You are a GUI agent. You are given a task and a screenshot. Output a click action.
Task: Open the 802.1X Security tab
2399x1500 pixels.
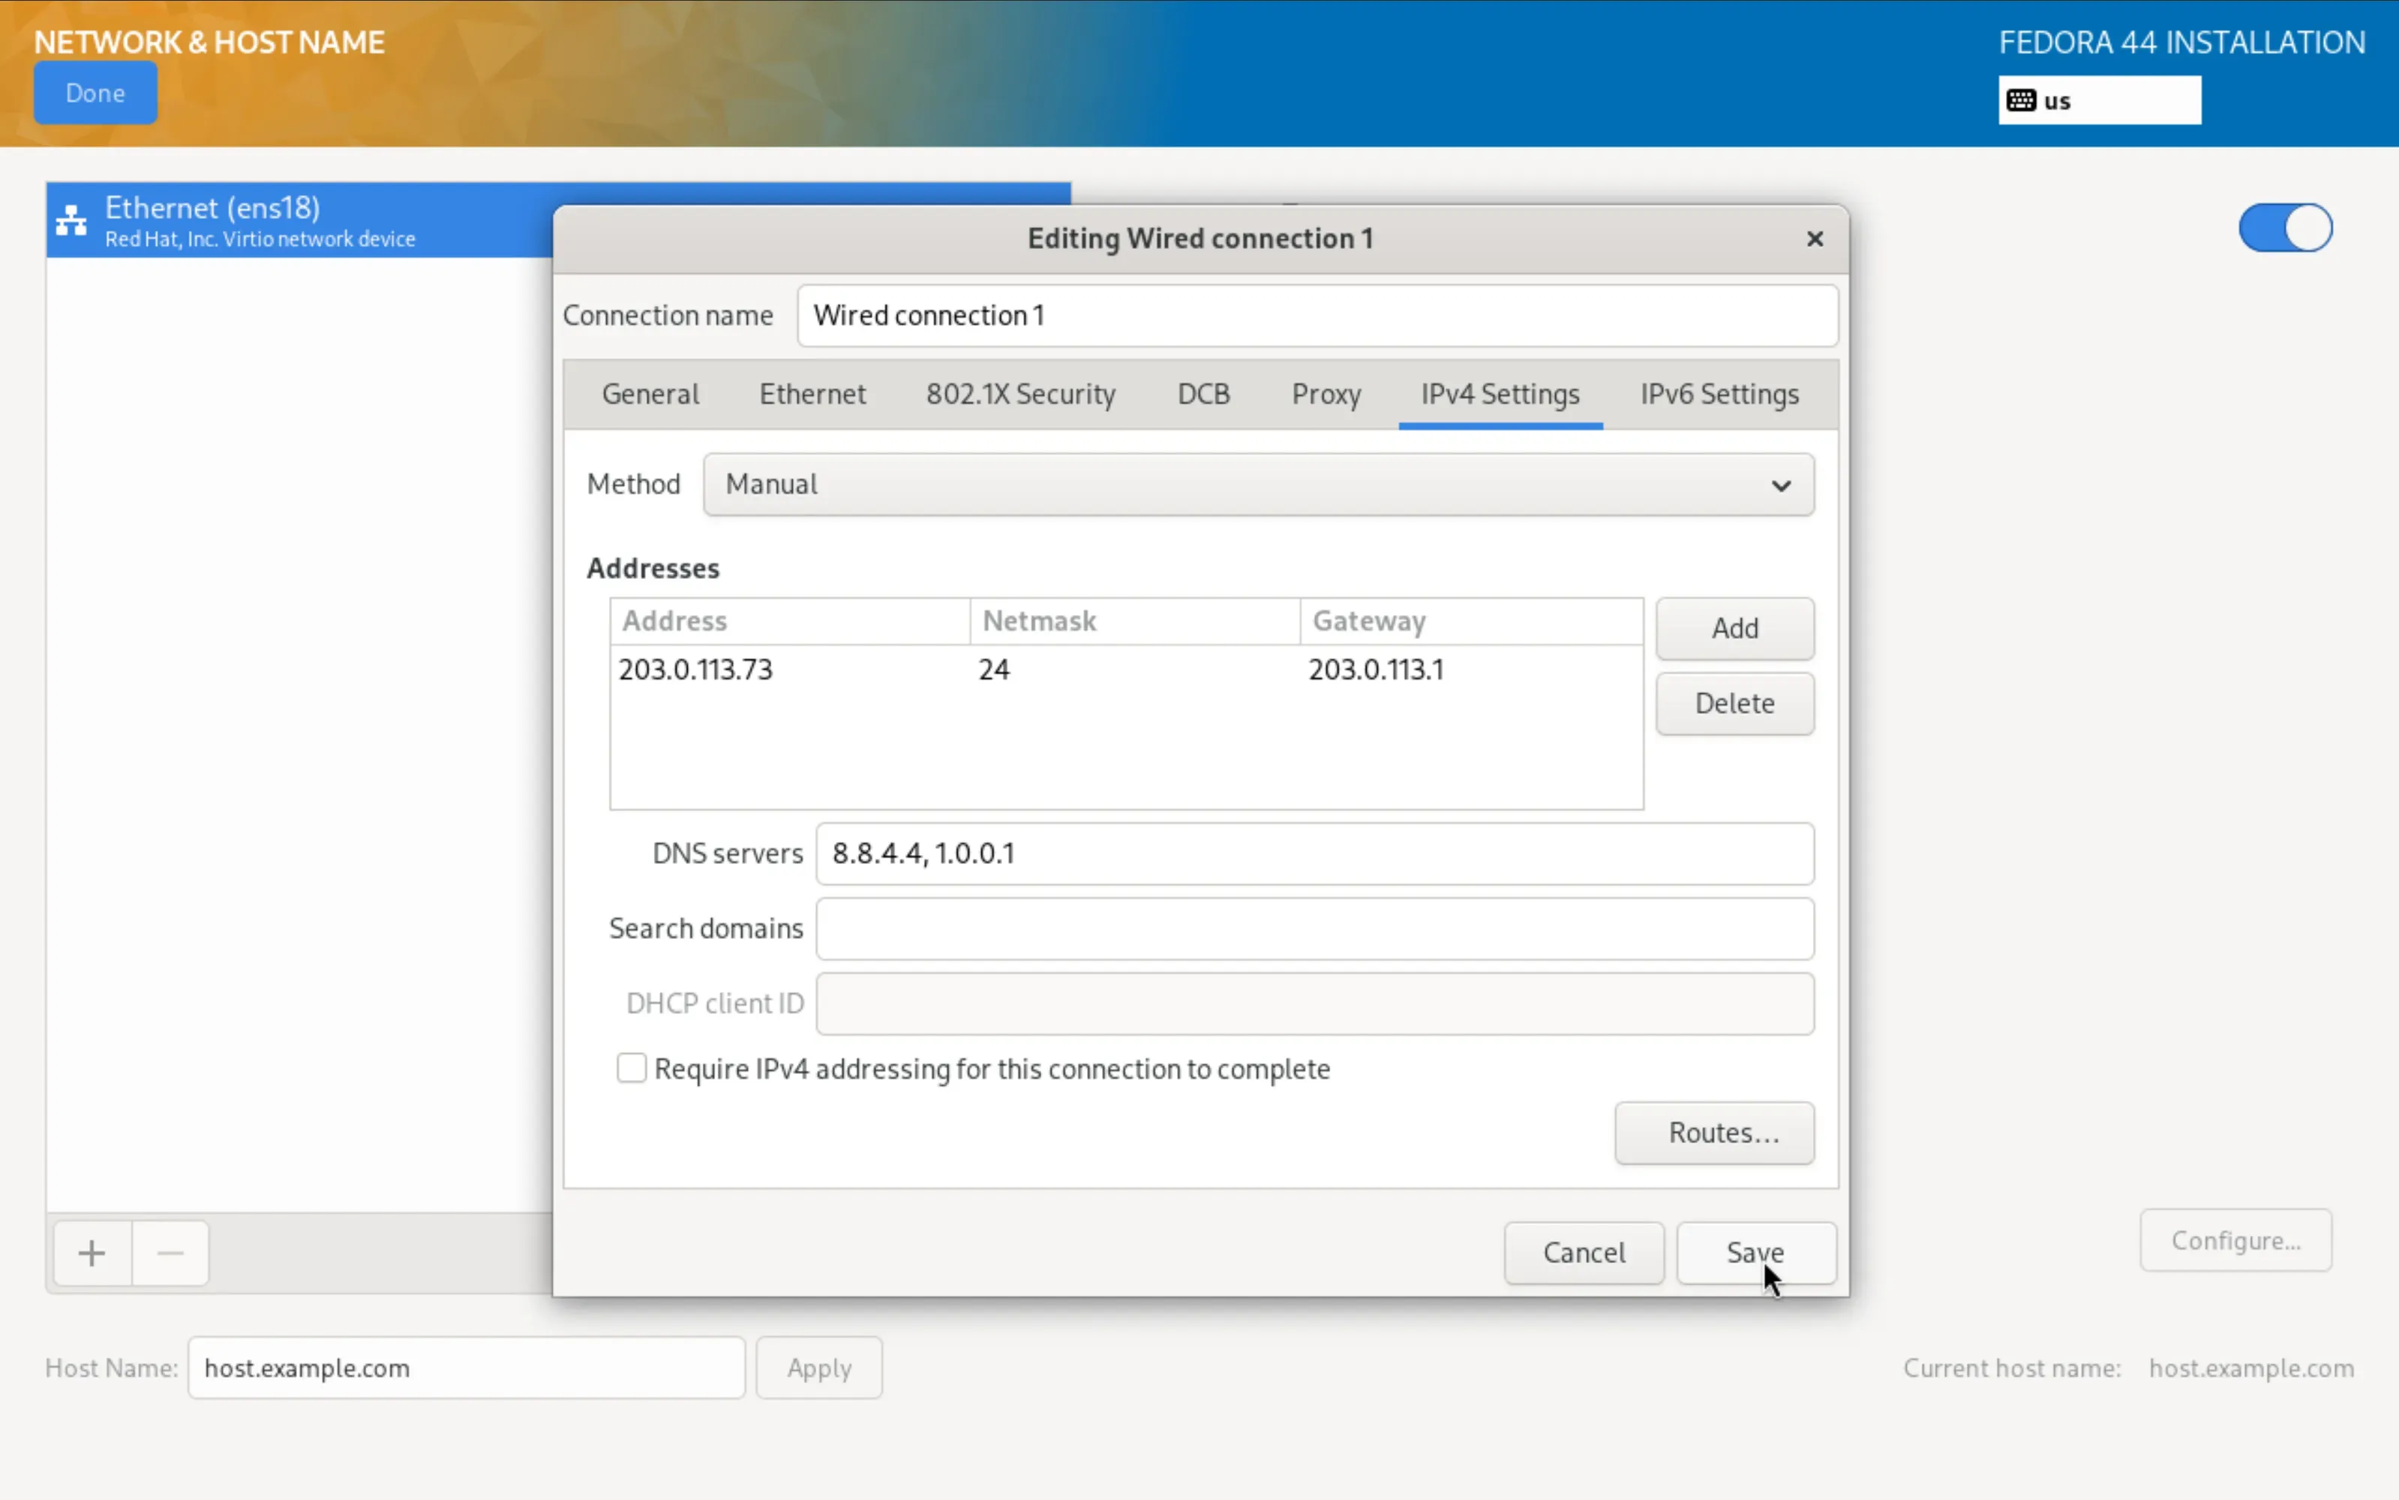coord(1021,394)
